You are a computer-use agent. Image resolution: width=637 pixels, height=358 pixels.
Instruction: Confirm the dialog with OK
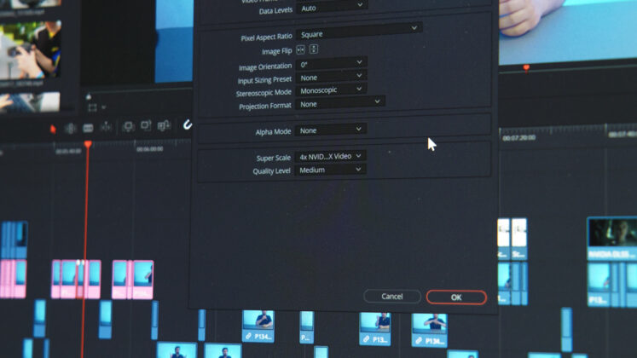coord(456,297)
